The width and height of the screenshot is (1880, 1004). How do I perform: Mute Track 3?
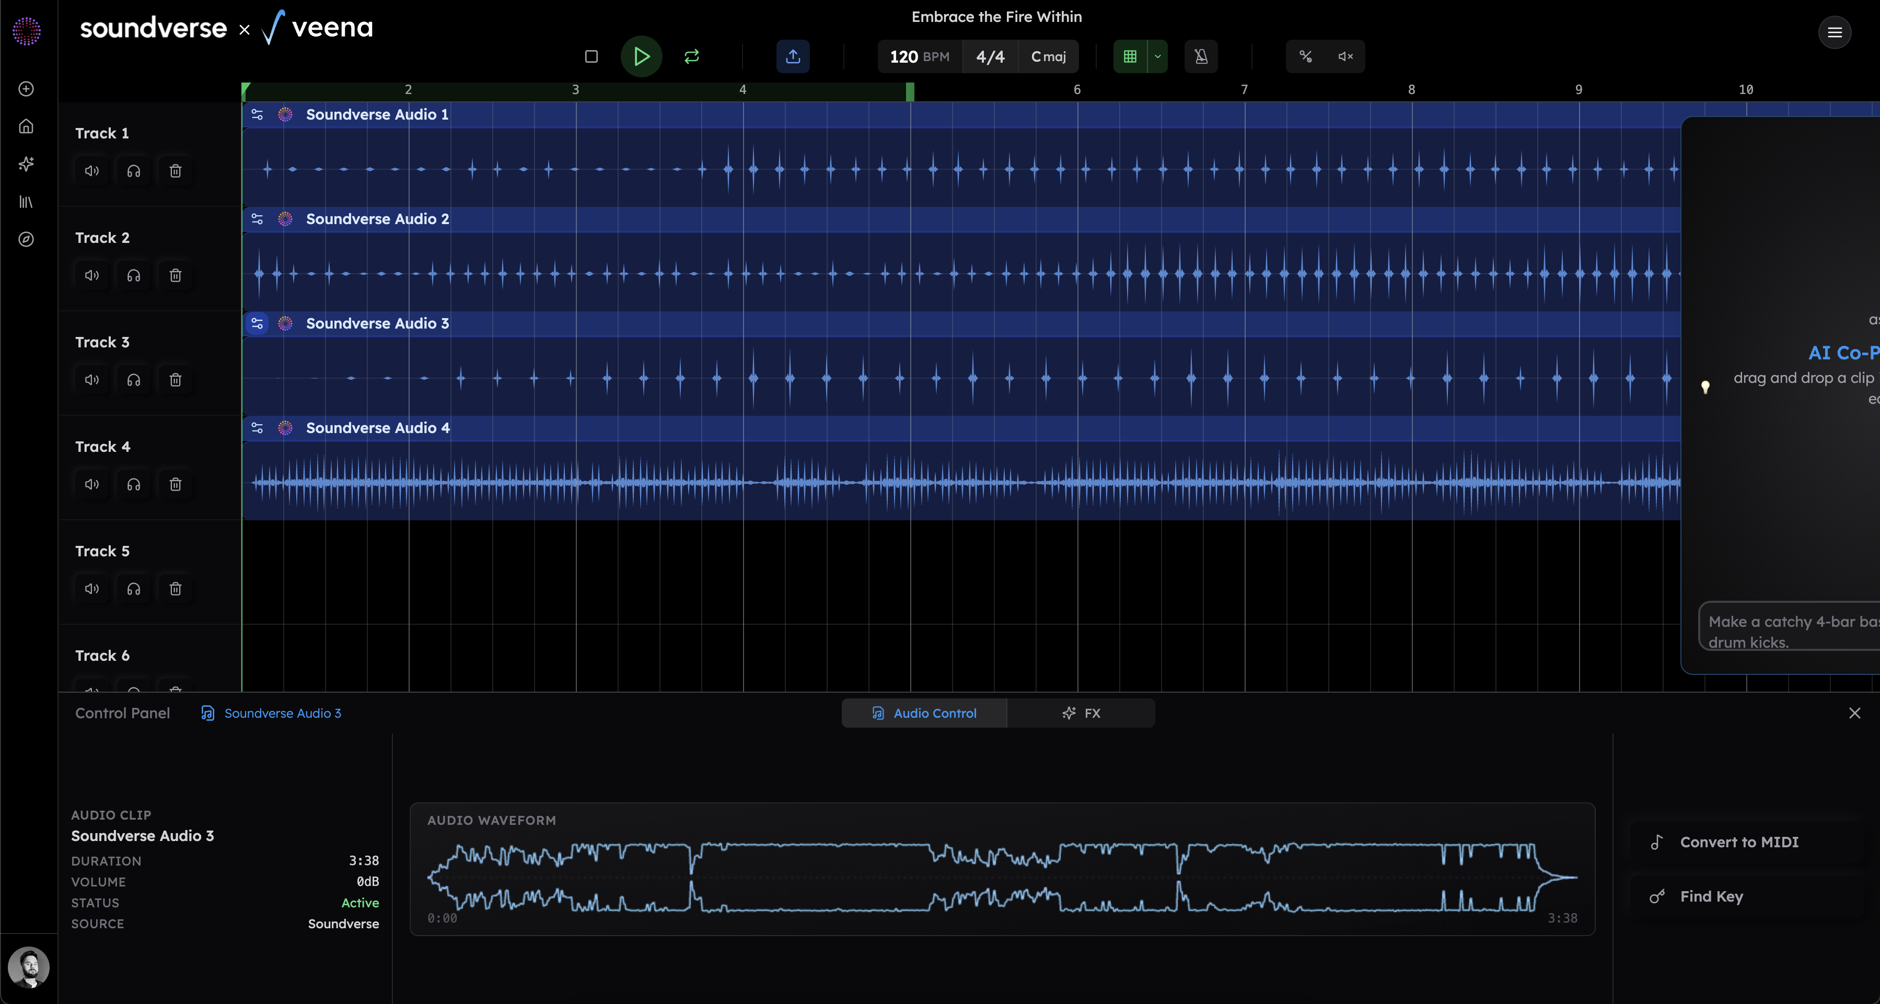tap(92, 379)
